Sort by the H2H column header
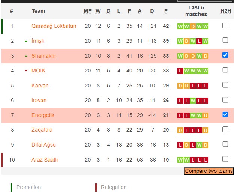 tap(226, 11)
